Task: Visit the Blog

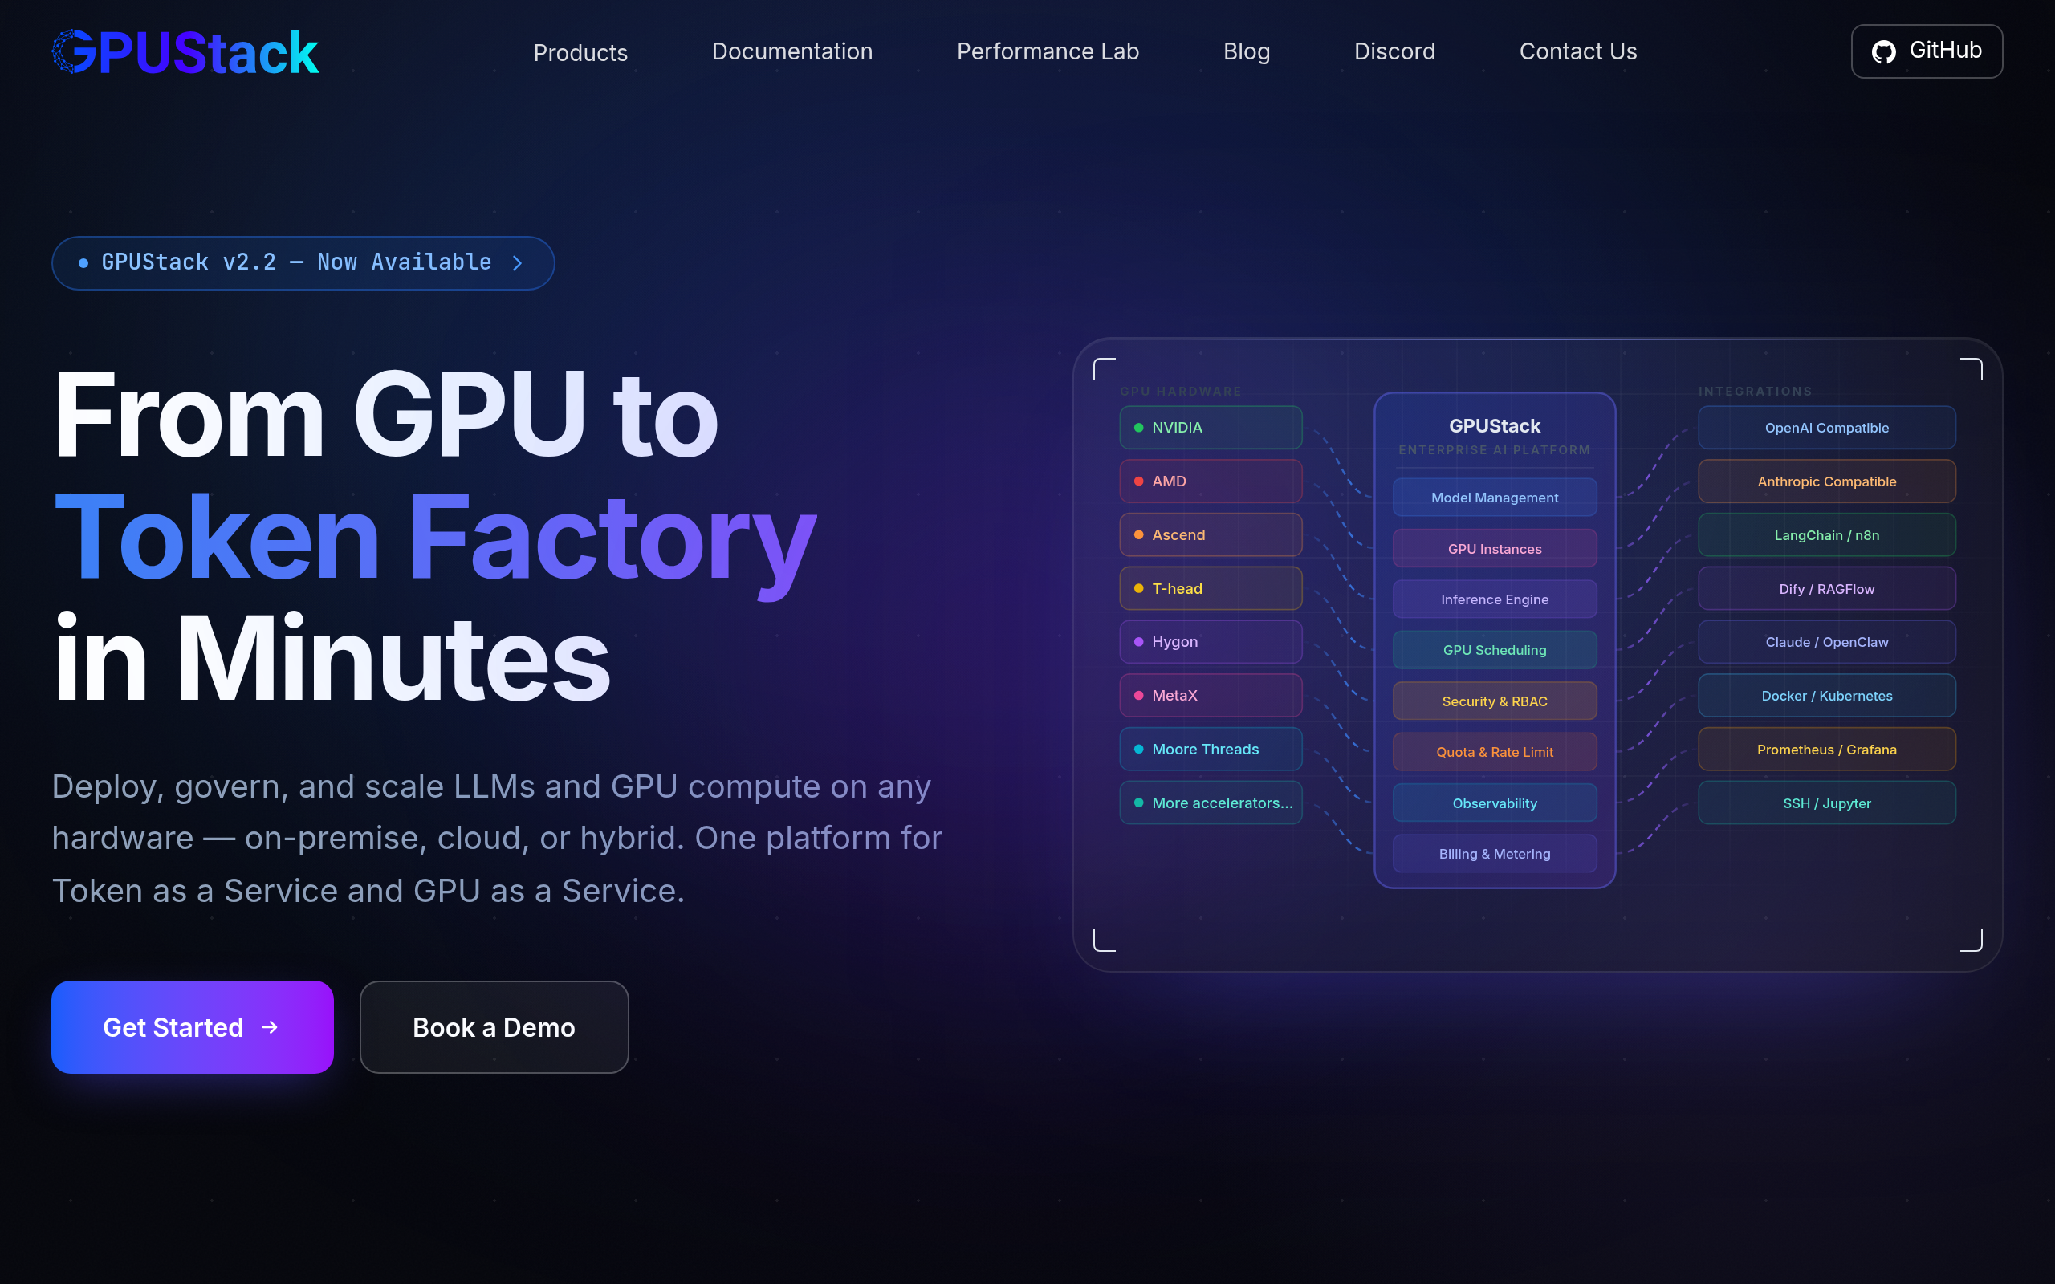Action: [x=1246, y=52]
